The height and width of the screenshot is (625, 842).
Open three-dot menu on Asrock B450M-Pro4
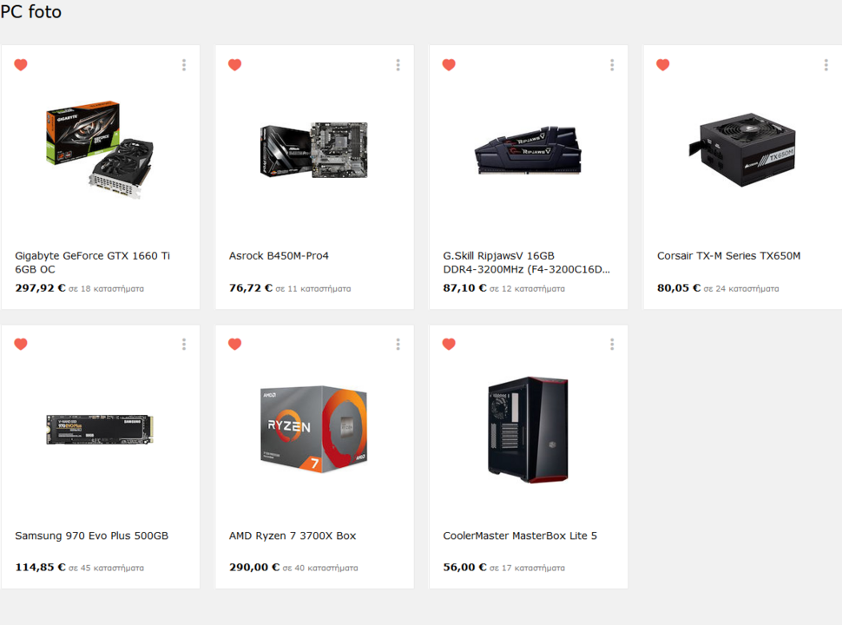(x=398, y=65)
